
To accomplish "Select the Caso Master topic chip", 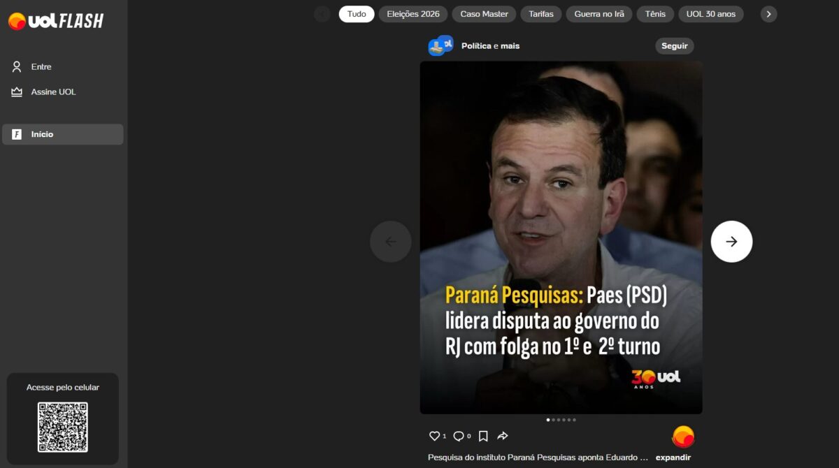I will (x=484, y=14).
